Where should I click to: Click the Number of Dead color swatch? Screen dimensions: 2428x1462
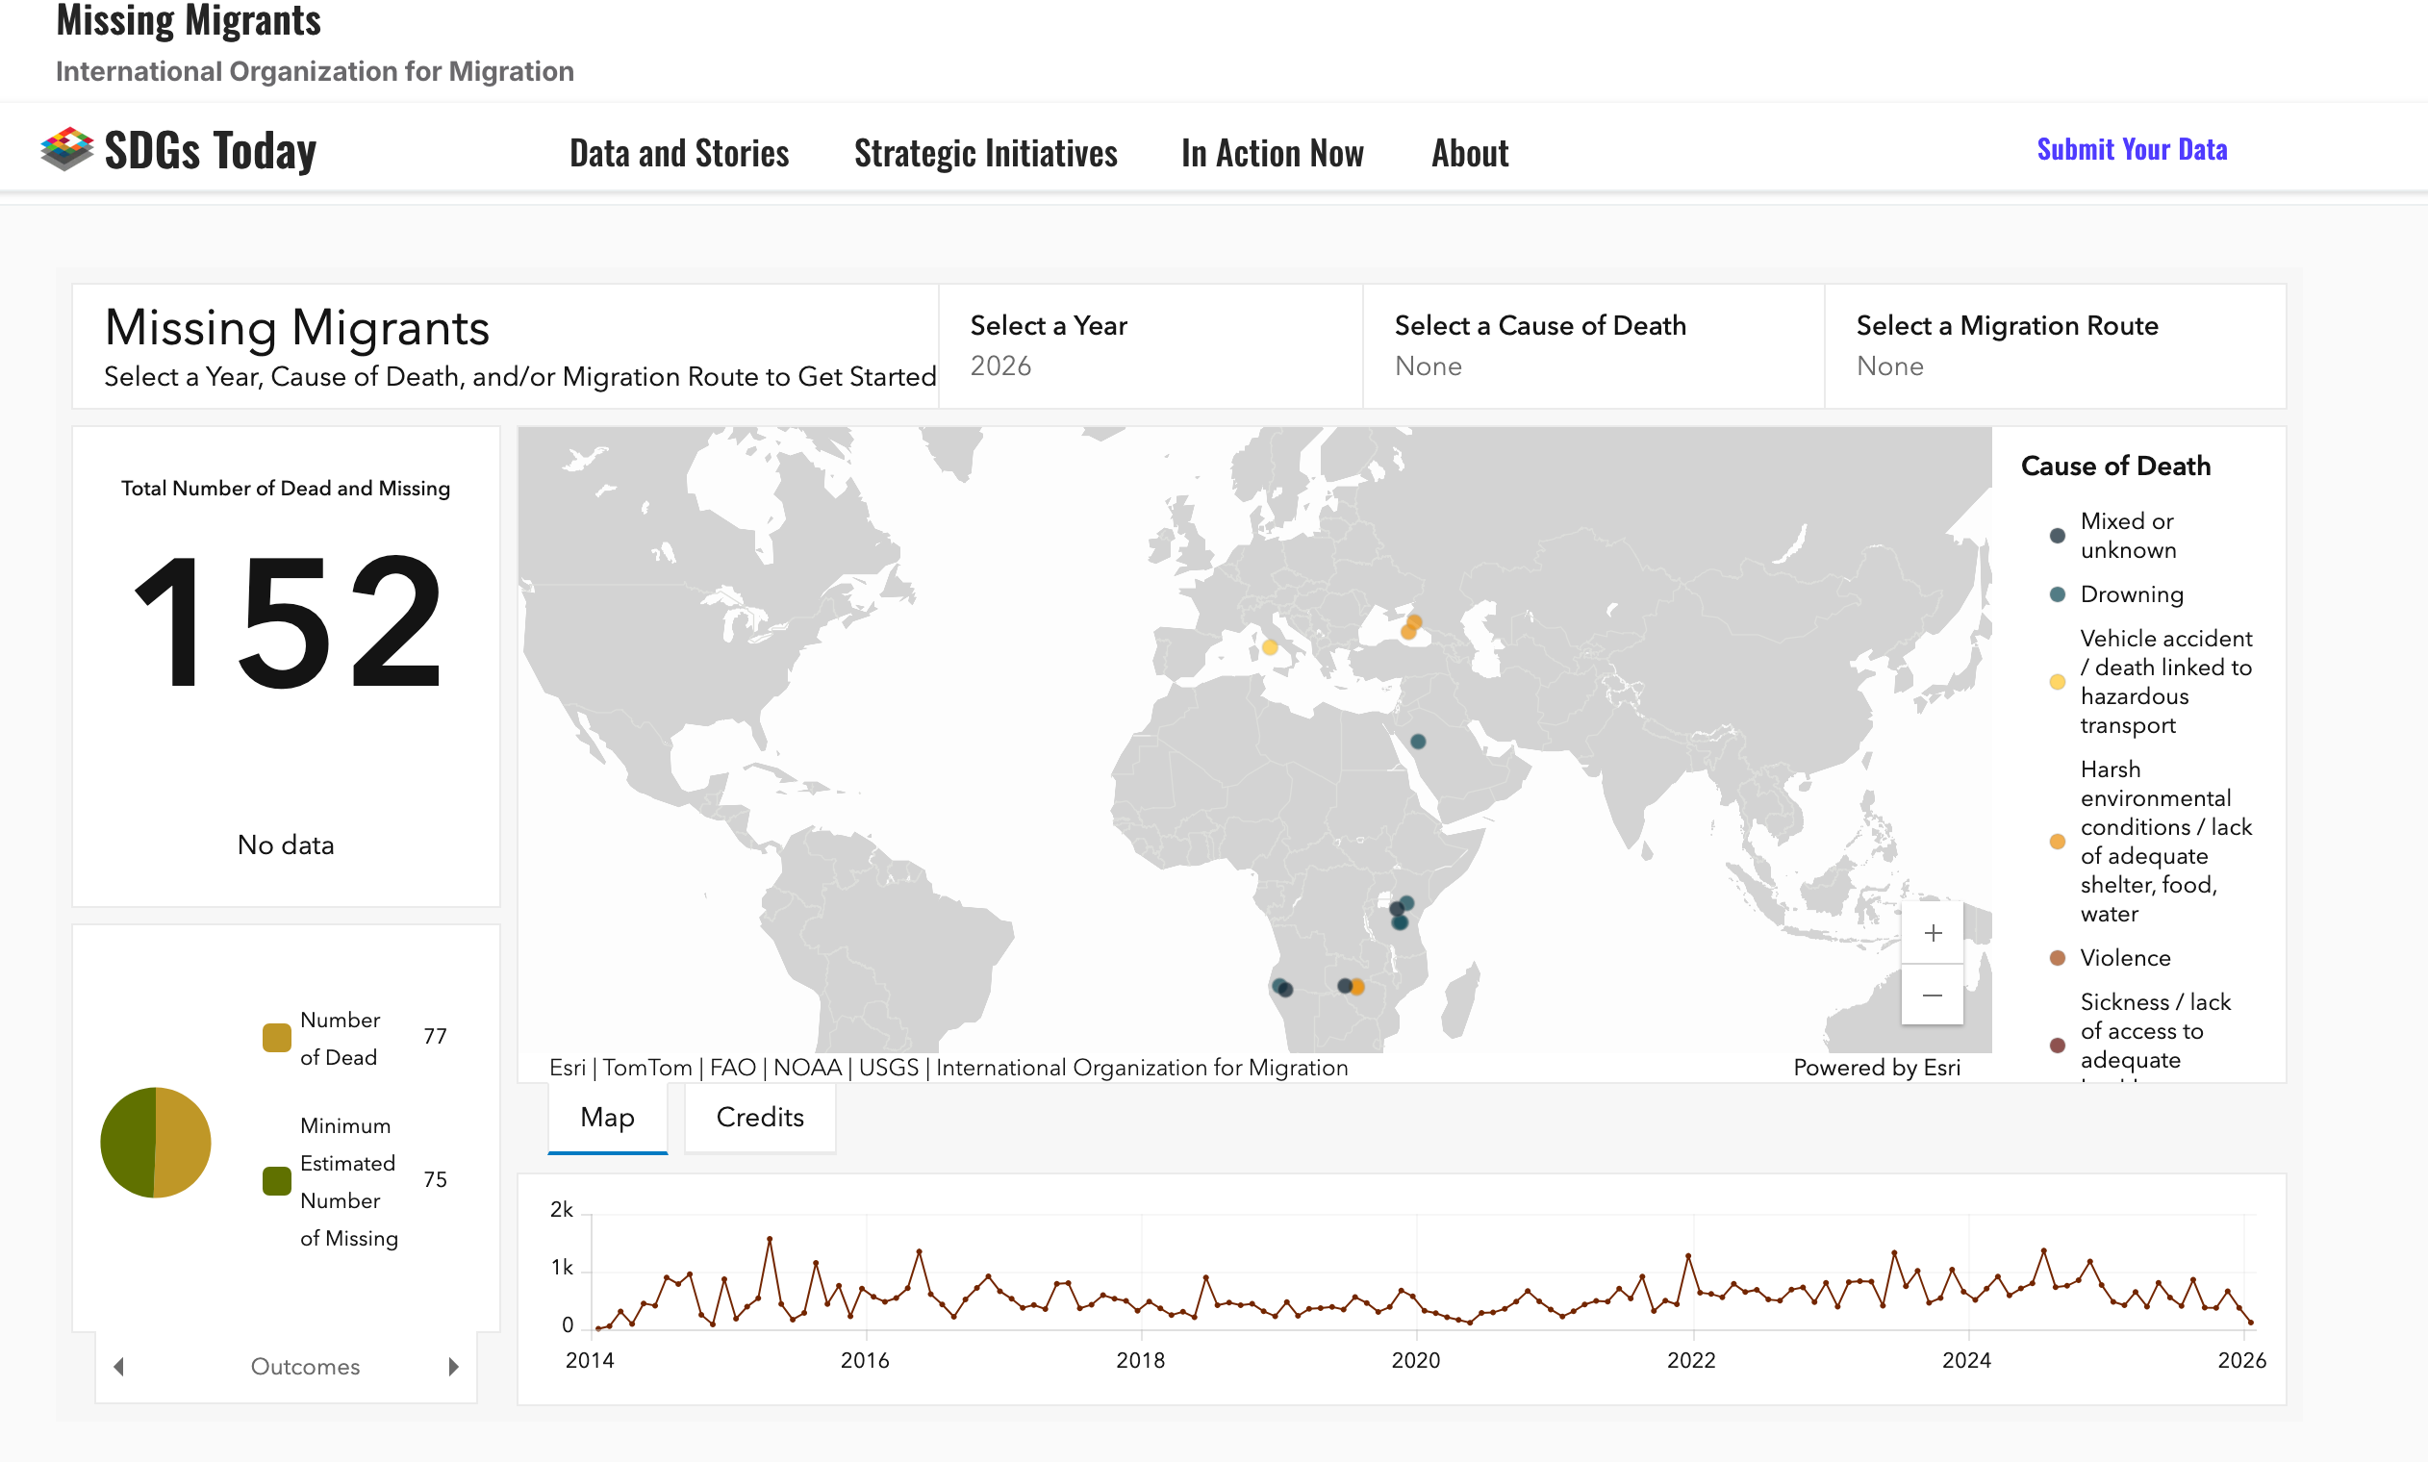(277, 1038)
